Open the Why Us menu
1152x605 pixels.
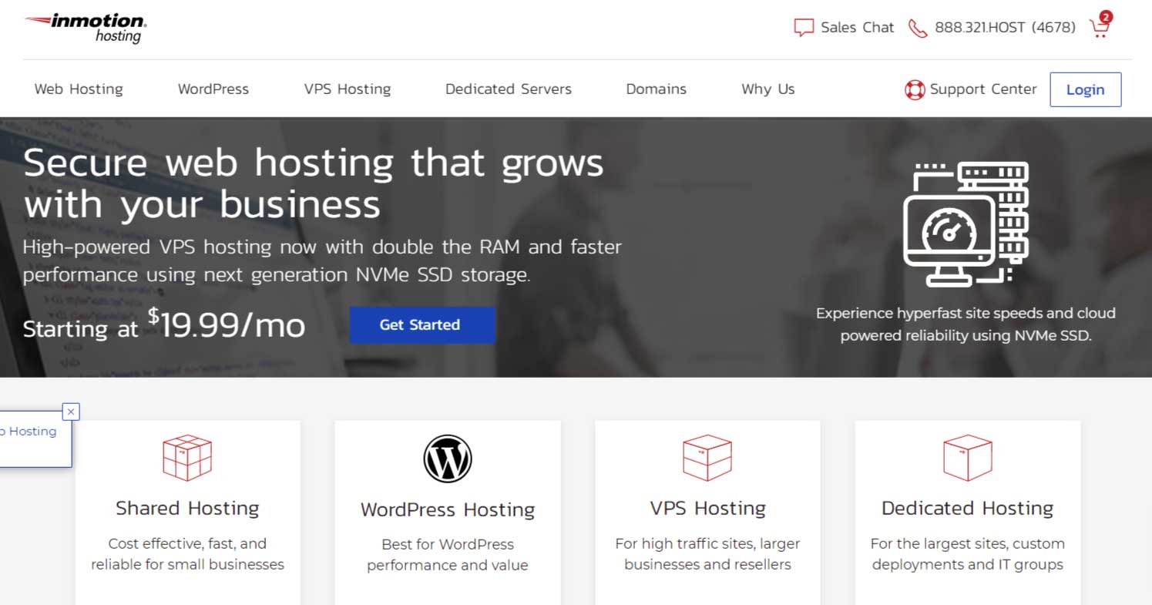pyautogui.click(x=768, y=89)
